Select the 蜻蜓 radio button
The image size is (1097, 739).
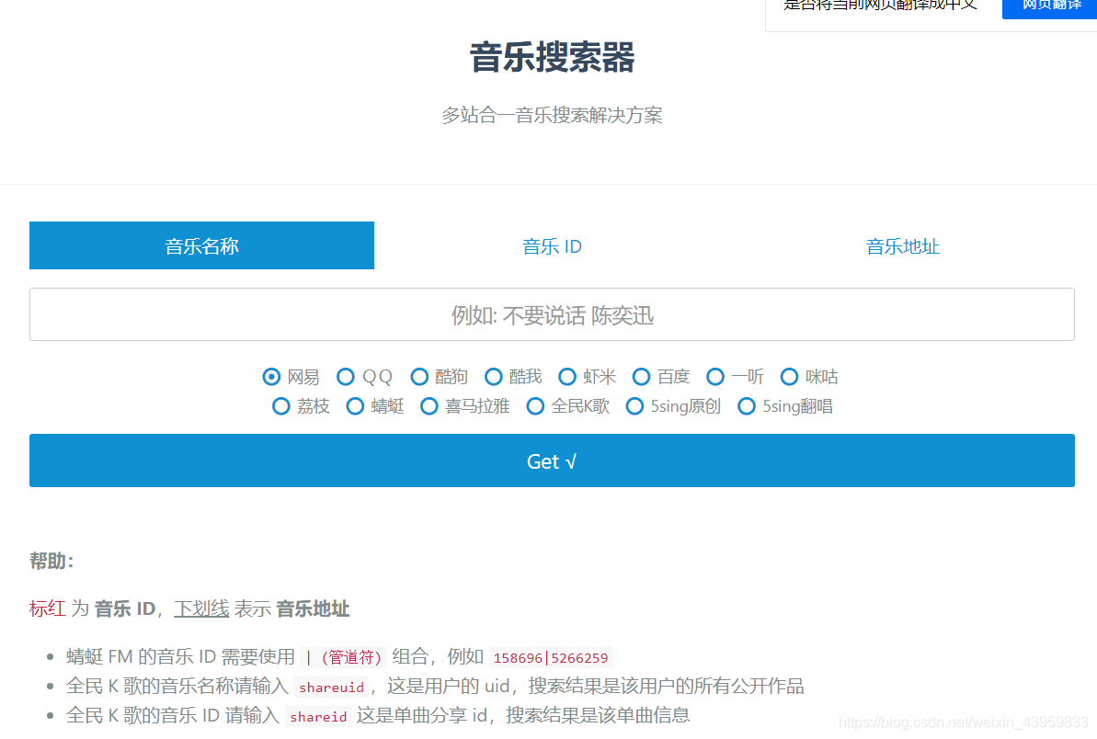point(356,406)
